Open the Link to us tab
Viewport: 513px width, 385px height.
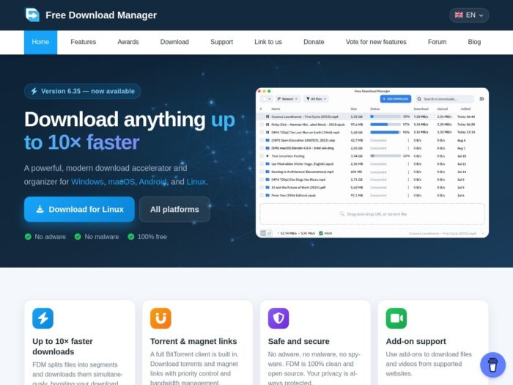[268, 43]
